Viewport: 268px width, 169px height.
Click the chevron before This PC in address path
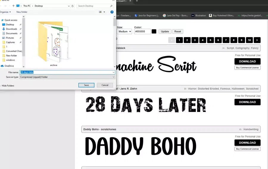pyautogui.click(x=21, y=6)
